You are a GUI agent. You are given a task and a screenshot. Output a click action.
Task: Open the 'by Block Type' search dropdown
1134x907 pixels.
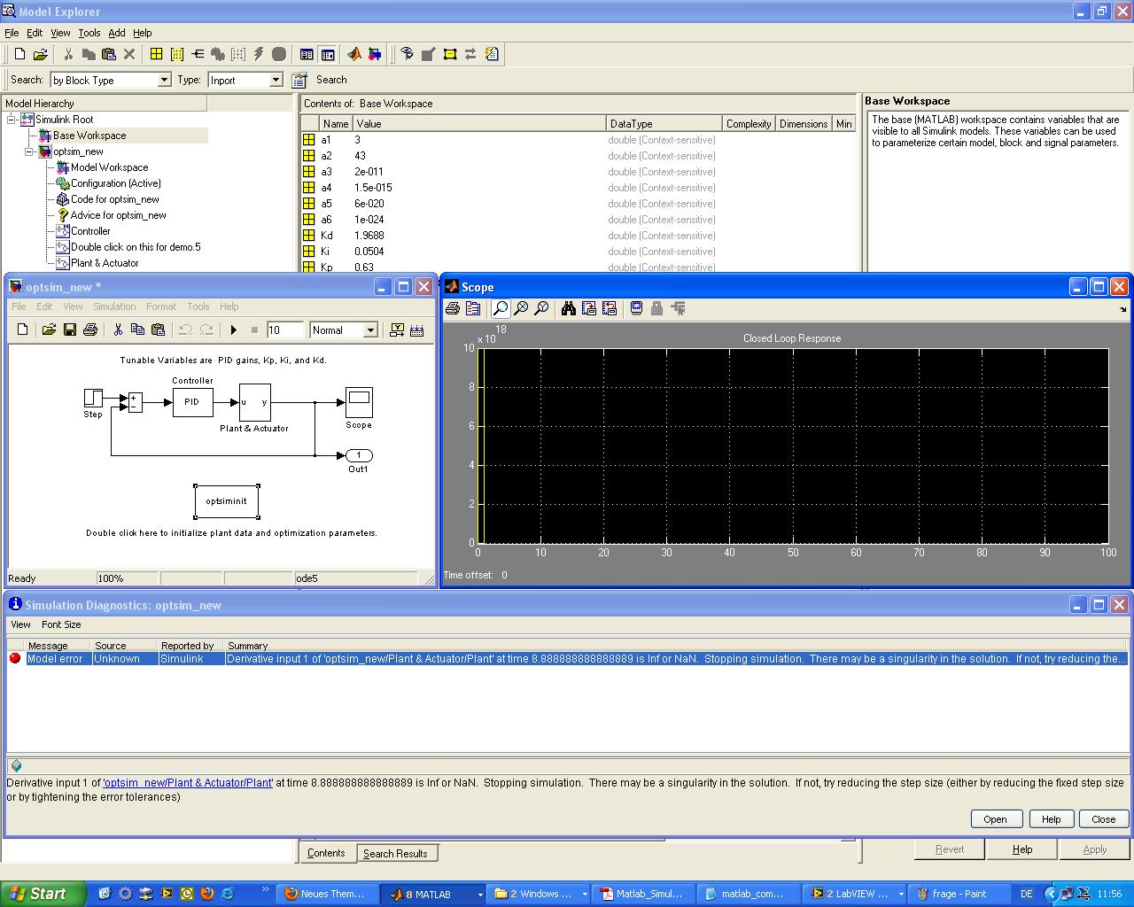[164, 80]
